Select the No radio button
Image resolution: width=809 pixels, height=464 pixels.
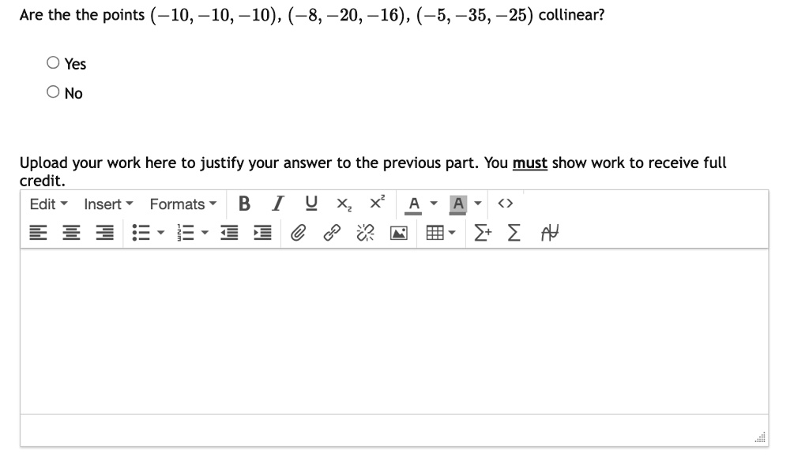point(53,92)
